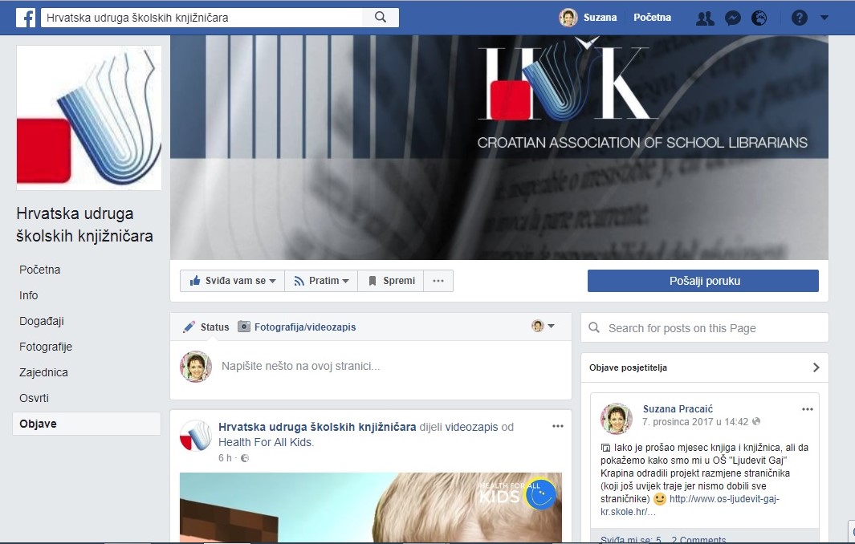This screenshot has width=855, height=544.
Task: Open Suzana Pracaić name link
Action: pyautogui.click(x=678, y=409)
